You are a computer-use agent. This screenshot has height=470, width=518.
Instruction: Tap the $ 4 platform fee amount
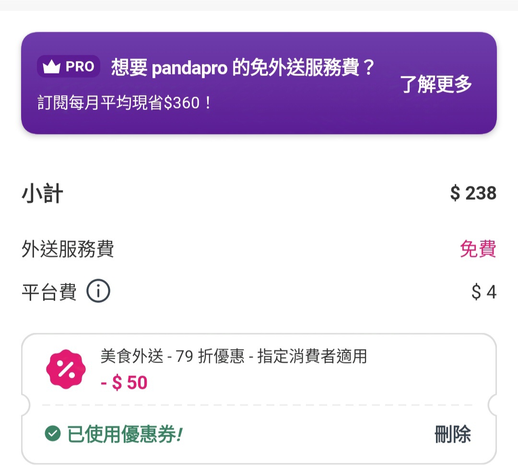pyautogui.click(x=483, y=292)
